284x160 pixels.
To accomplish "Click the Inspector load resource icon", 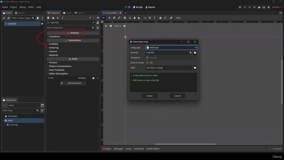I will point(53,18).
